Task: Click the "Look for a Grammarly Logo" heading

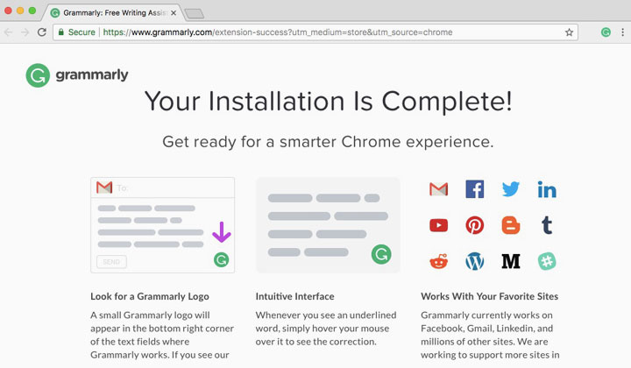Action: coord(150,296)
